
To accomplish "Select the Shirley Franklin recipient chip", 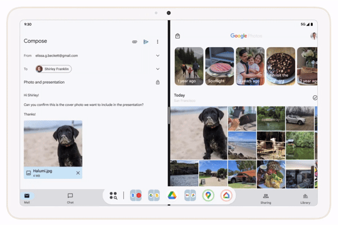I will point(54,69).
